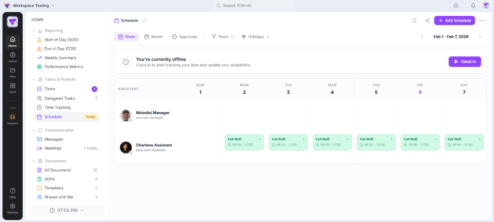Open Weekly Summary

pos(67,58)
